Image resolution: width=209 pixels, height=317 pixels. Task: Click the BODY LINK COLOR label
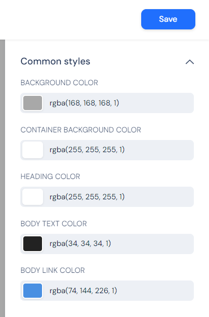pyautogui.click(x=53, y=270)
